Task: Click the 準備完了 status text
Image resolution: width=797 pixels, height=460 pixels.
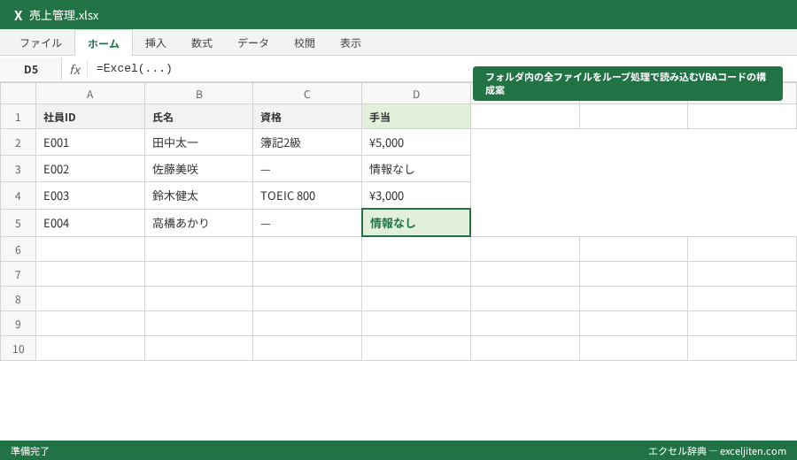Action: [30, 451]
